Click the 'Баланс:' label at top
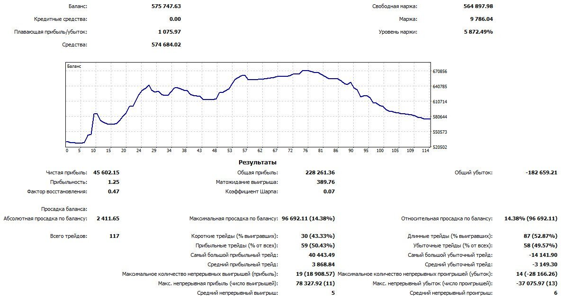The image size is (564, 299). click(78, 6)
